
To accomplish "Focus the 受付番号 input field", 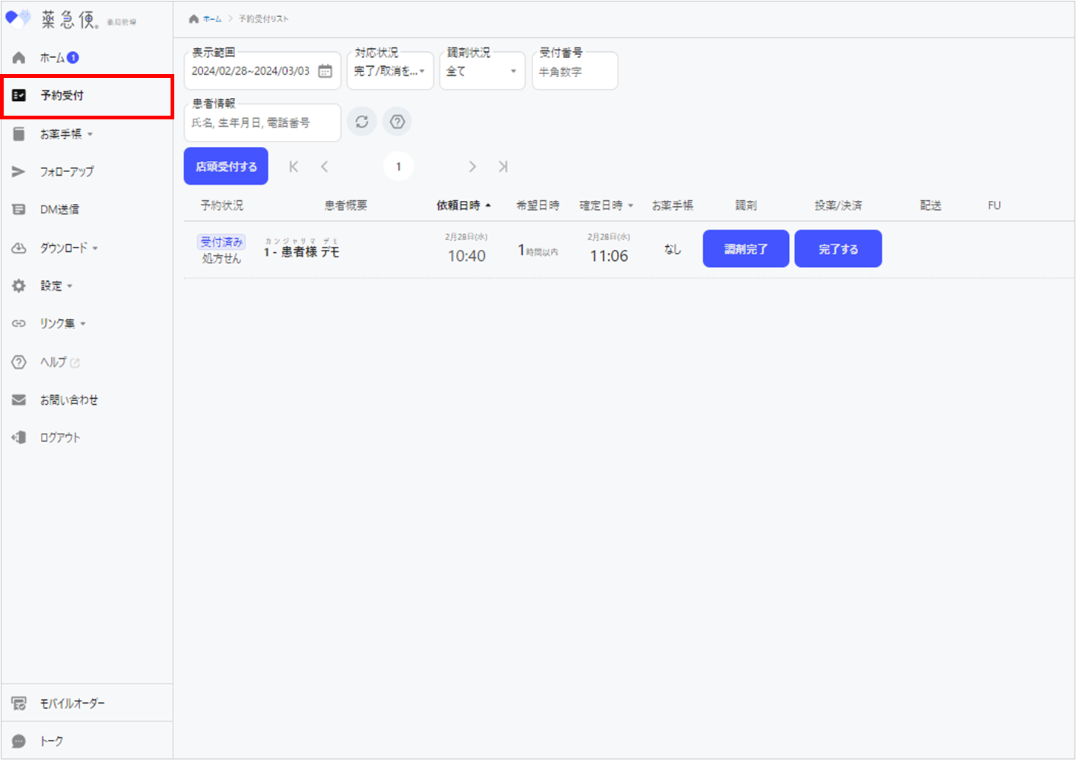I will tap(575, 73).
